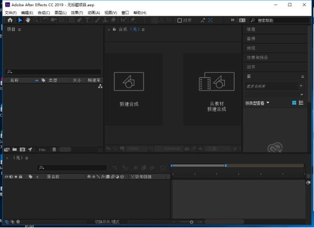Toggle the blue snapping grid option icon
This screenshot has width=314, height=228.
point(210,20)
